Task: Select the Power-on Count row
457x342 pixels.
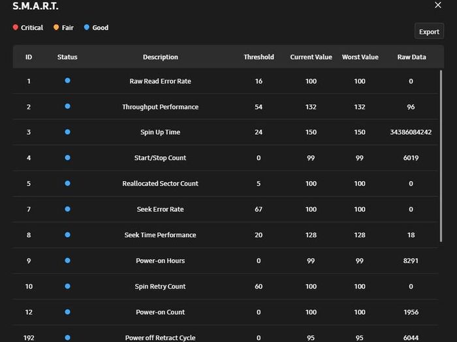Action: coord(225,312)
